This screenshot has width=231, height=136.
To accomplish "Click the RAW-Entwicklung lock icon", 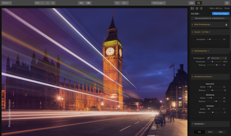I will click(x=226, y=25).
